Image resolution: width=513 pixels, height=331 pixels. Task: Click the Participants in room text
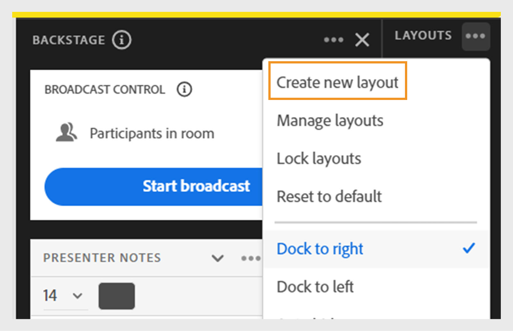[x=152, y=133]
